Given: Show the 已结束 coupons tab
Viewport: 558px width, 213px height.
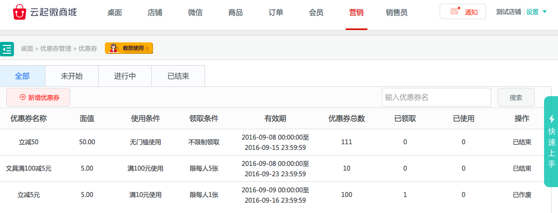Looking at the screenshot, I should tap(178, 76).
